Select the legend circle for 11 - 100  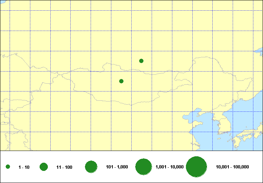coord(44,167)
